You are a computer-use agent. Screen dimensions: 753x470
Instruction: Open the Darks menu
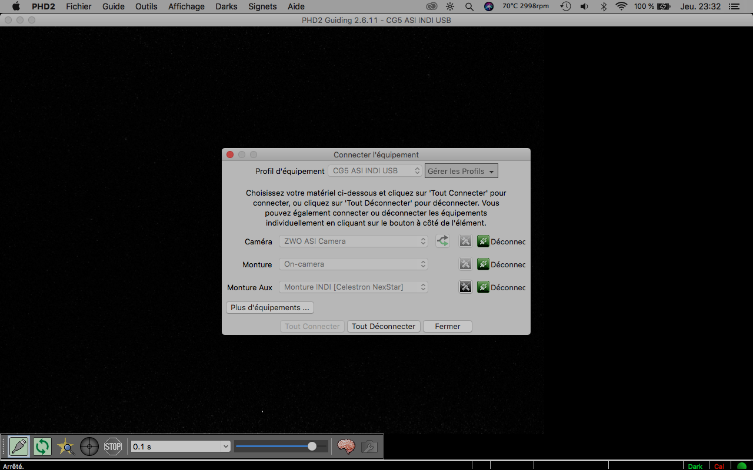pos(226,6)
